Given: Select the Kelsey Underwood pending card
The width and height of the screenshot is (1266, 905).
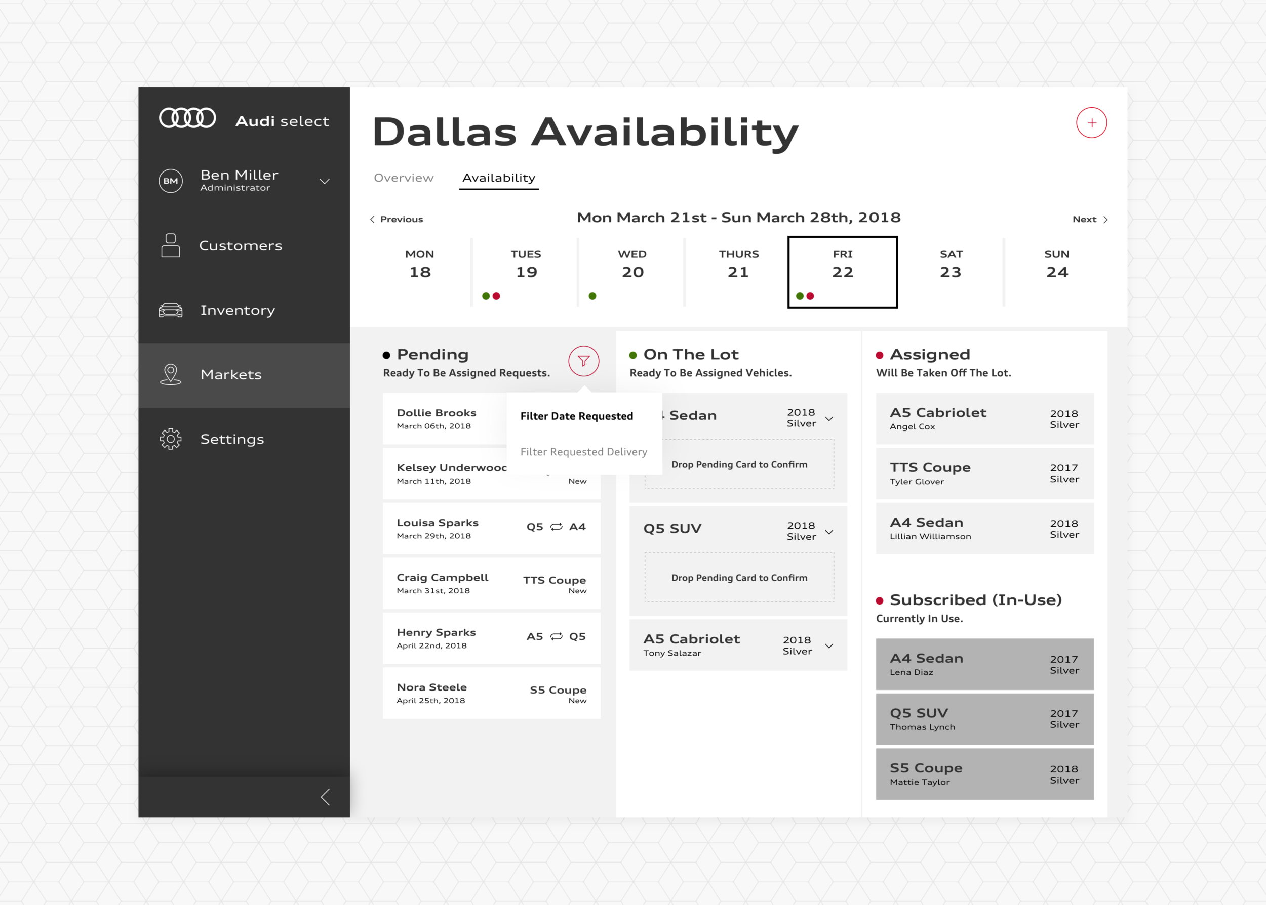Looking at the screenshot, I should pos(492,474).
